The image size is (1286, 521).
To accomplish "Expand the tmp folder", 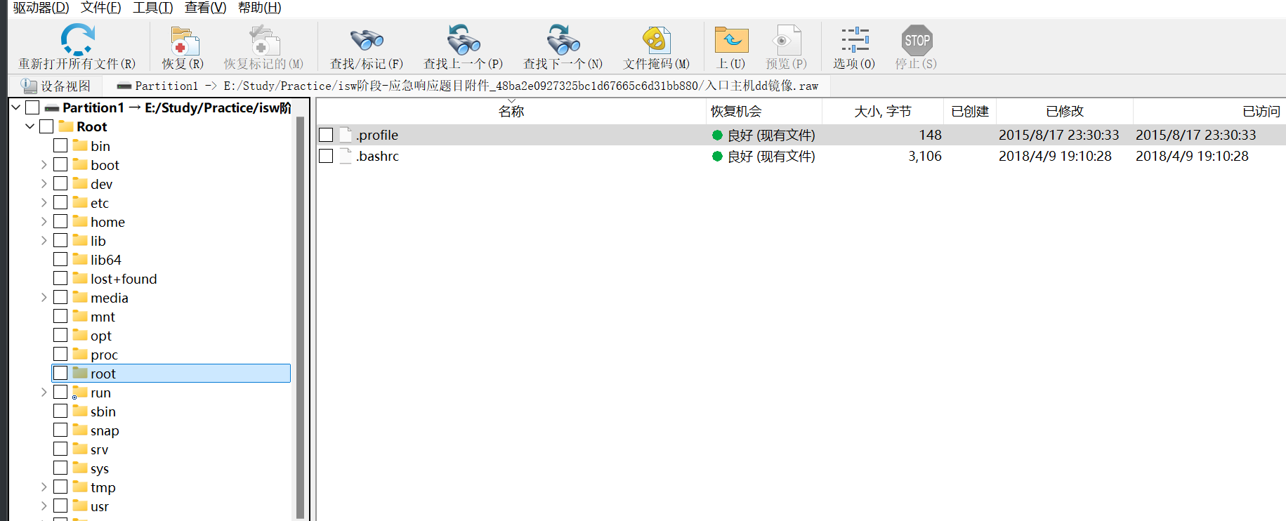I will pyautogui.click(x=44, y=487).
